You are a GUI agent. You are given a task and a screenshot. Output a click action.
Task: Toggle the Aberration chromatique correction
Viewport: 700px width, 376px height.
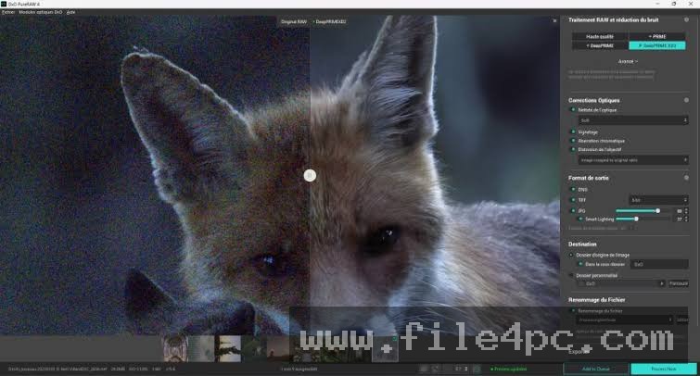coord(573,141)
